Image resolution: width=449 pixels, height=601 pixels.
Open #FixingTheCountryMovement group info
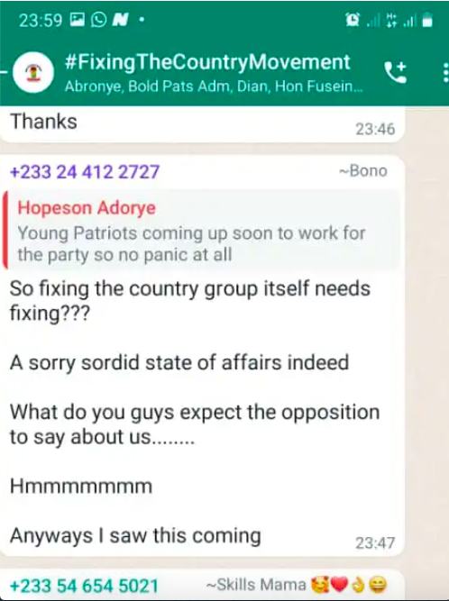point(207,62)
